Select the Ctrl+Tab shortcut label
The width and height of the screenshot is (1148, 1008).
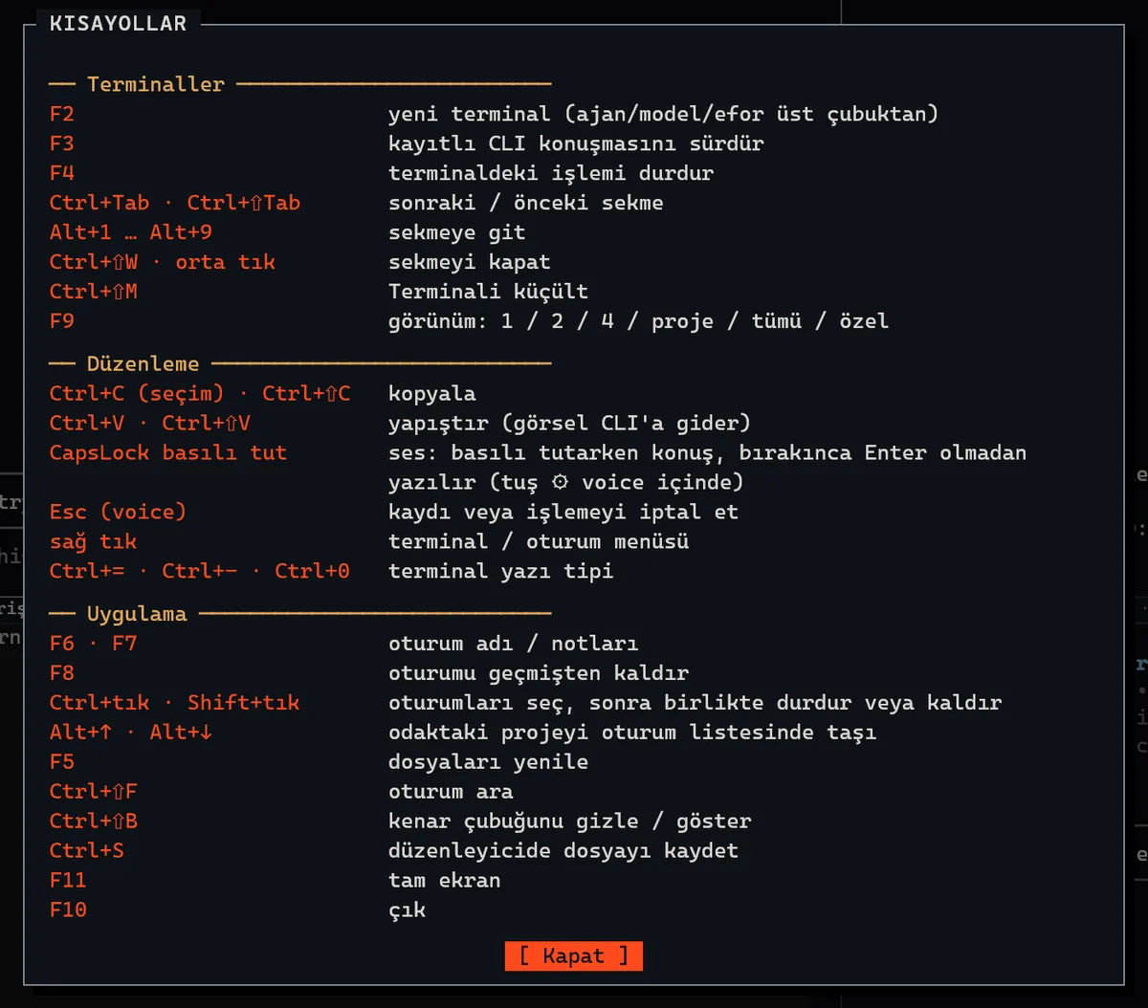point(99,203)
